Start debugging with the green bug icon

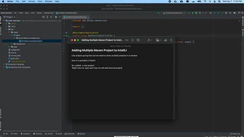pos(193,13)
